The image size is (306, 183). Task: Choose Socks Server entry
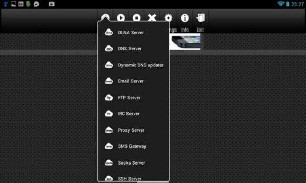coord(134,163)
